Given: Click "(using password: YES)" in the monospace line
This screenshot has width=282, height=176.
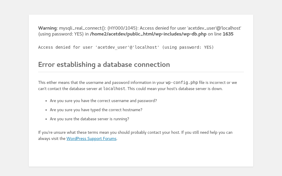Looking at the screenshot, I should point(188,47).
